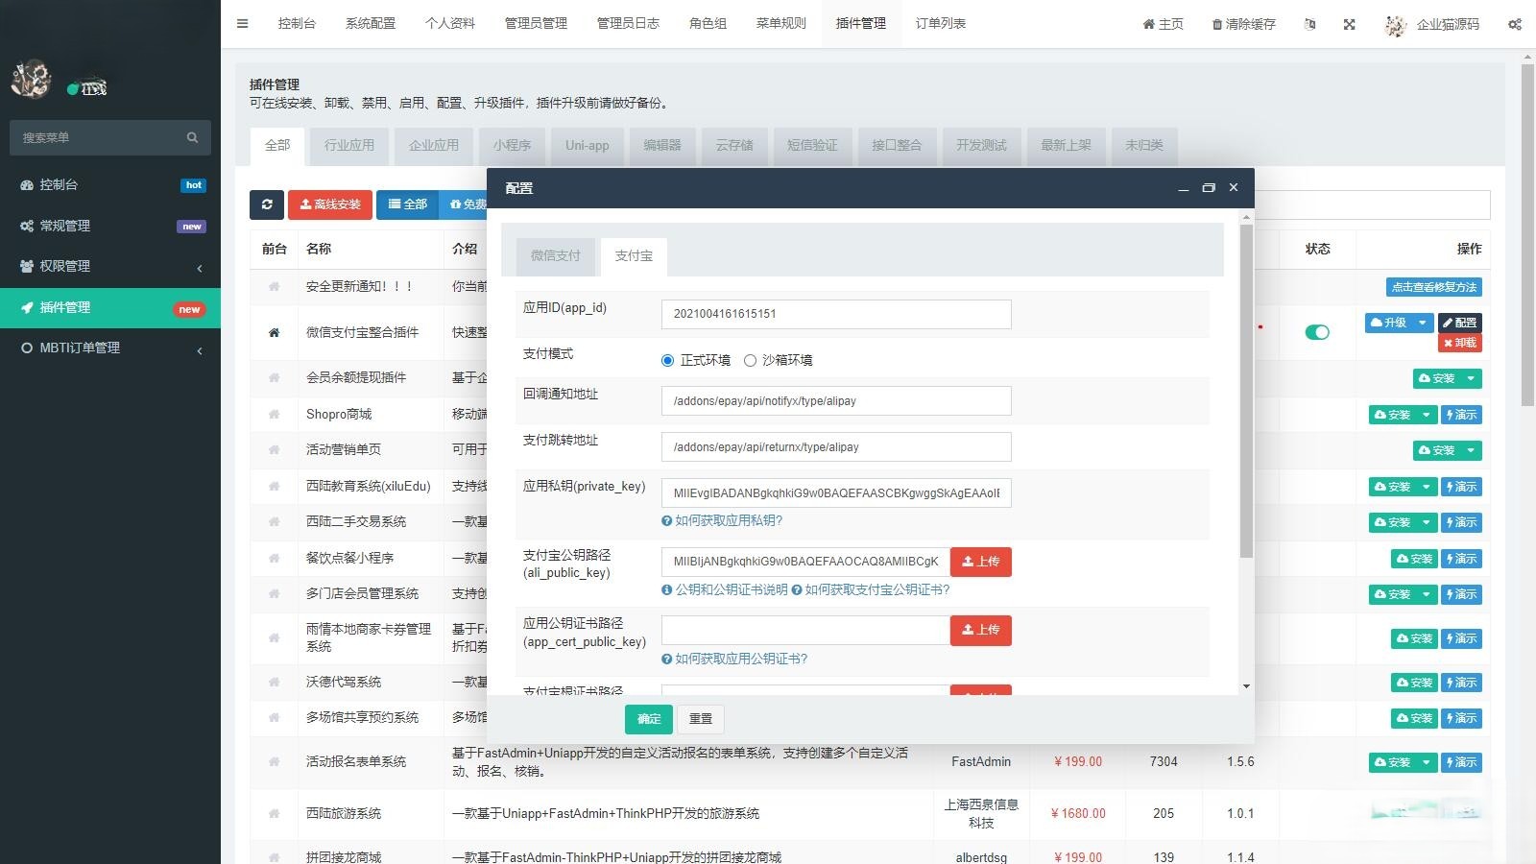Click 演示 for 西陆教育系统 row
The image size is (1536, 864).
click(1462, 487)
